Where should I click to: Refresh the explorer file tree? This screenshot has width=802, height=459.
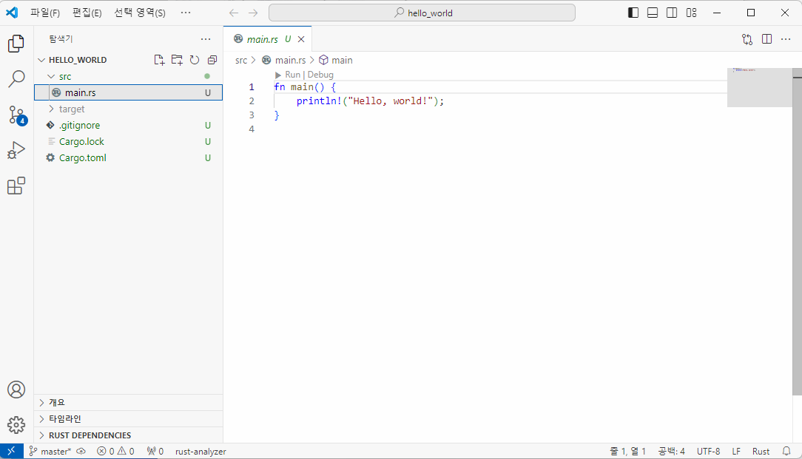point(195,60)
